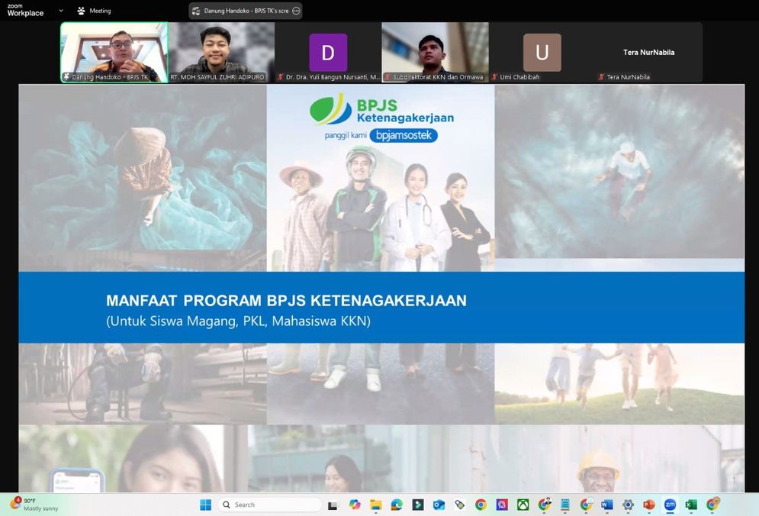Launch Copilot from the taskbar
Viewport: 759px width, 516px height.
(355, 505)
